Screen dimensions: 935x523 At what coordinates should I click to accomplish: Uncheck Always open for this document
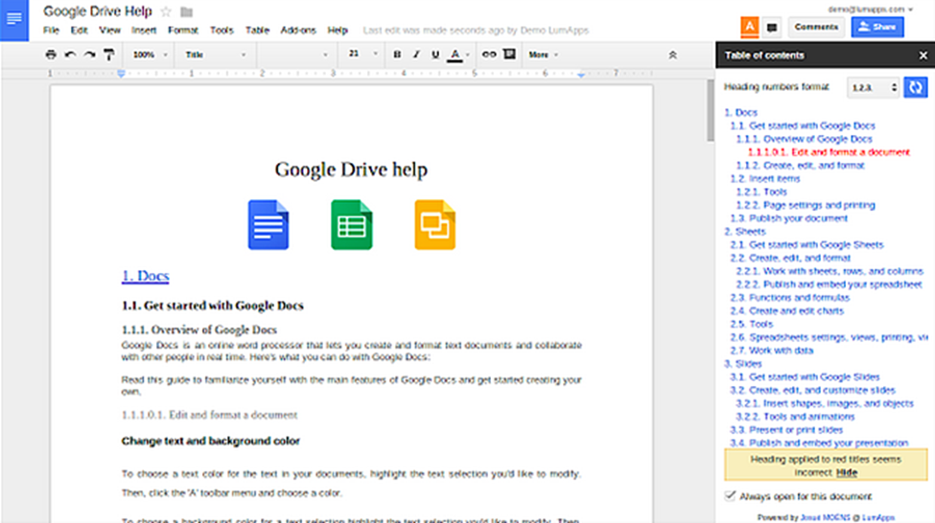(x=730, y=495)
